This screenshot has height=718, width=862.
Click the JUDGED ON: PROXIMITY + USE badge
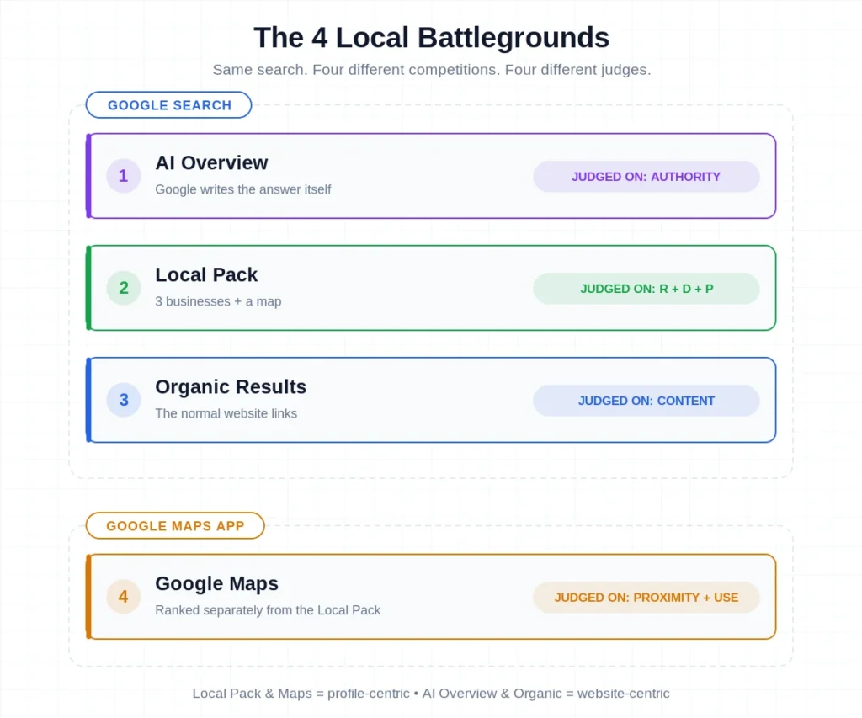[x=646, y=598]
